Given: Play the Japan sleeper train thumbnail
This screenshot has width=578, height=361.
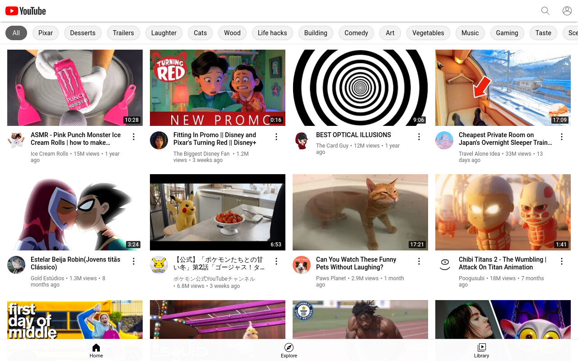Looking at the screenshot, I should pos(503,88).
